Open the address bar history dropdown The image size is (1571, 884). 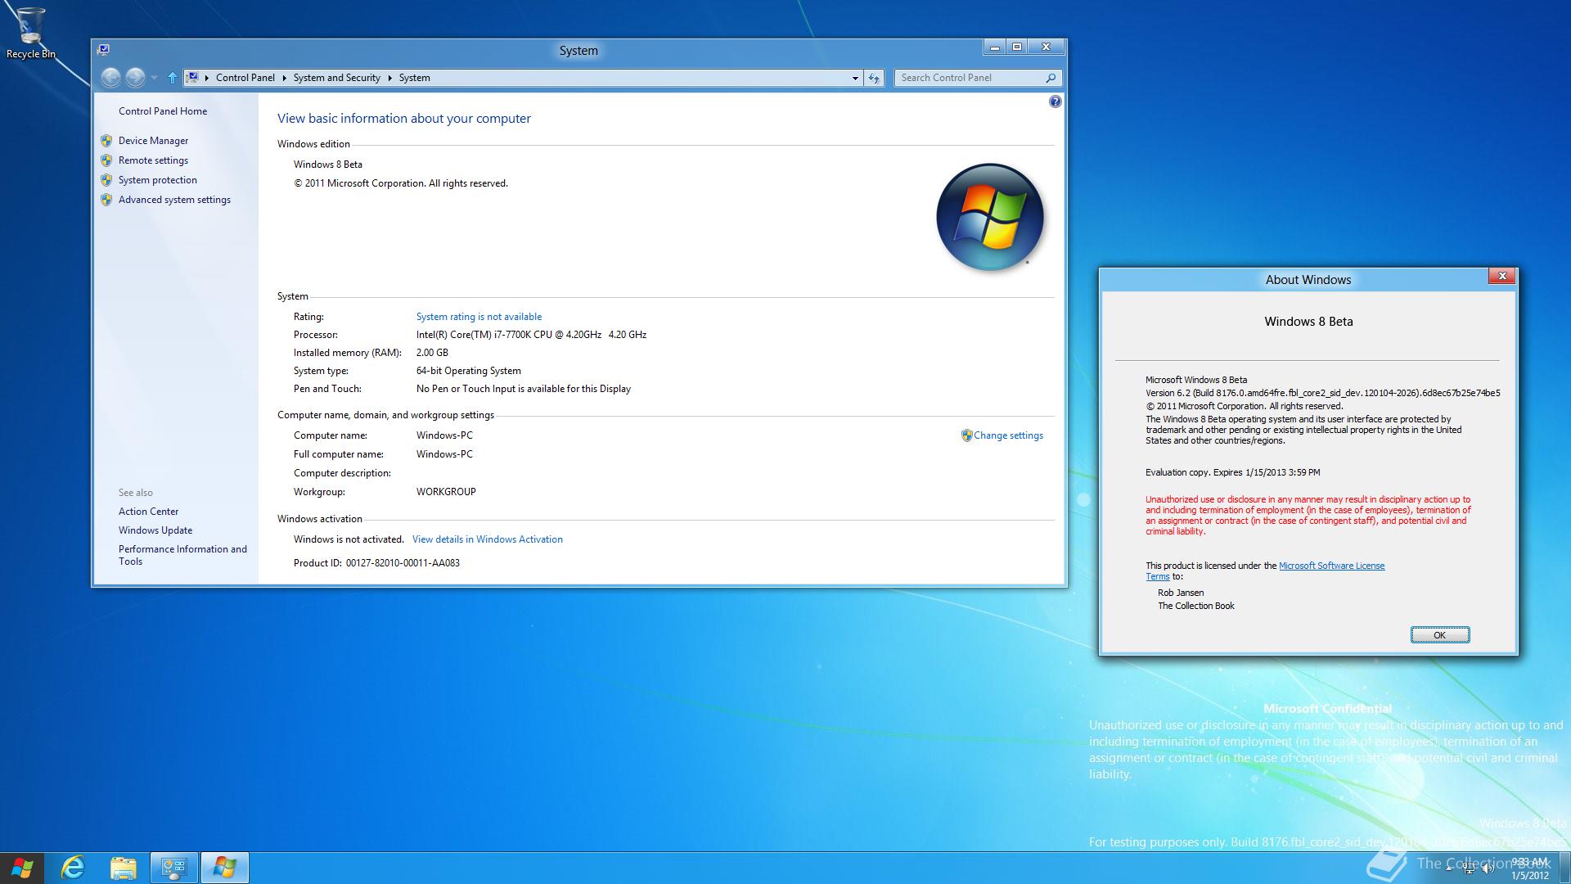pyautogui.click(x=855, y=78)
